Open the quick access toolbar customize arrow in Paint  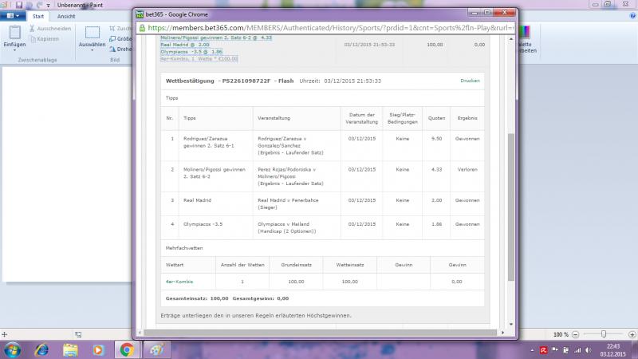pos(48,6)
